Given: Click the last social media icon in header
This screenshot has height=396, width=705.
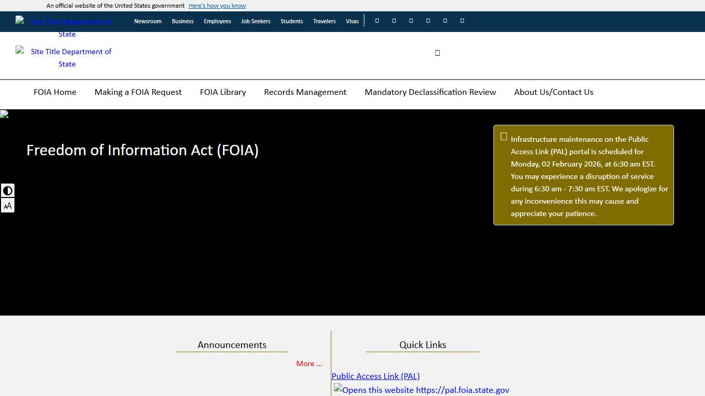Looking at the screenshot, I should coord(462,21).
